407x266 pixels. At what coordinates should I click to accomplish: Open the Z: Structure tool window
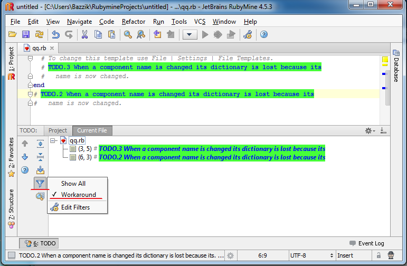click(11, 209)
